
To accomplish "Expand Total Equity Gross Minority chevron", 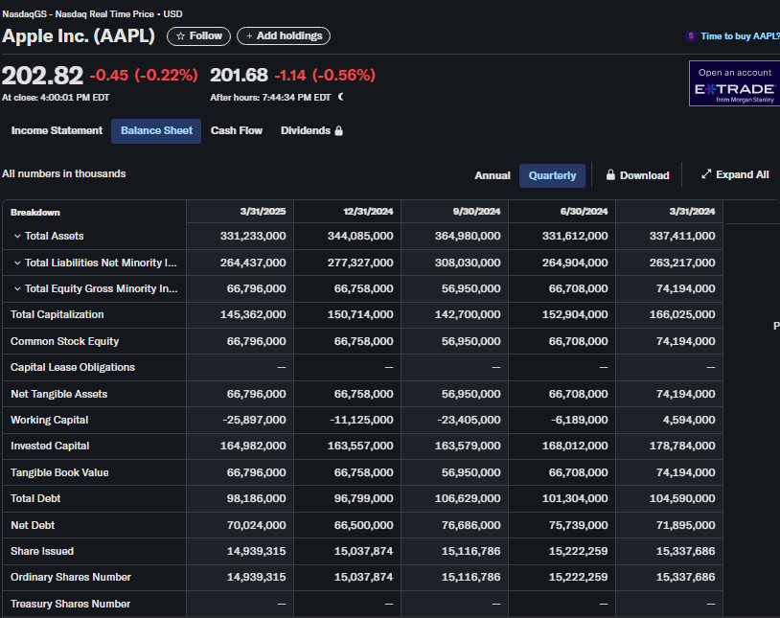I will click(17, 288).
